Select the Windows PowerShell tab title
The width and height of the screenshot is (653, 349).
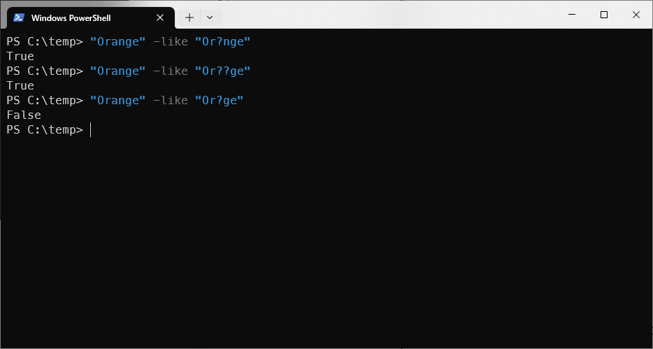click(x=71, y=18)
